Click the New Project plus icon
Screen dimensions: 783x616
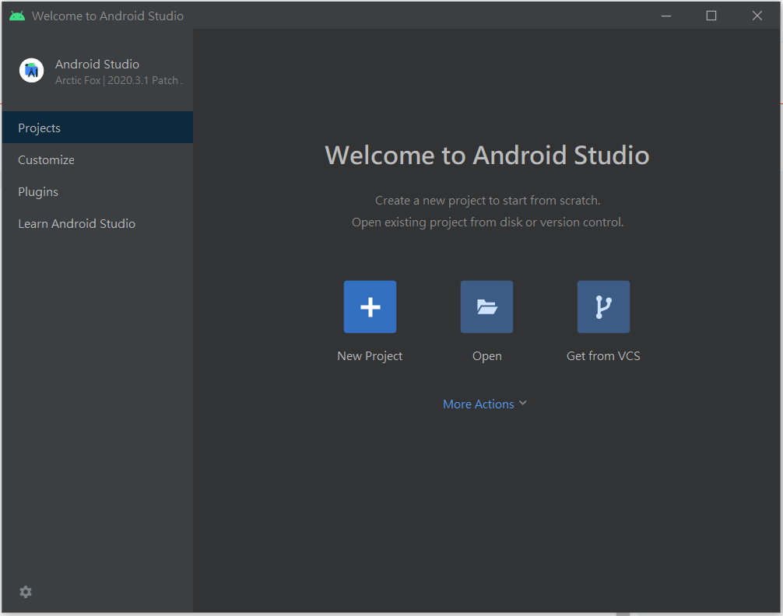(370, 306)
